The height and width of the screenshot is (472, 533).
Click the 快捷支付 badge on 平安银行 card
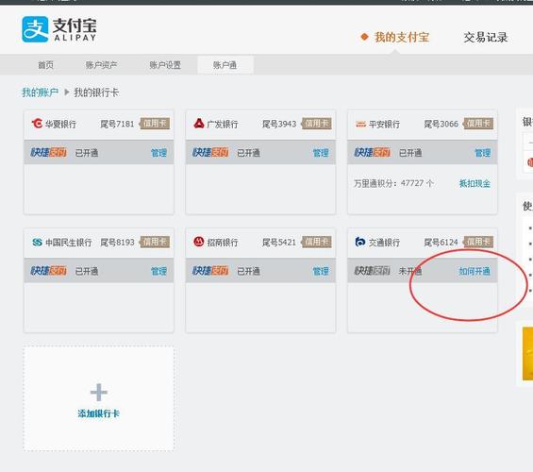(373, 152)
